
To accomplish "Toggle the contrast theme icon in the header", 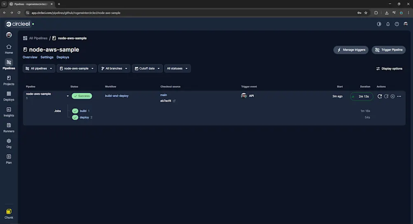I will [x=379, y=24].
